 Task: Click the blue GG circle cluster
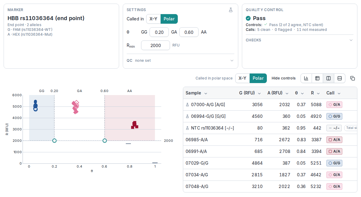(35, 106)
